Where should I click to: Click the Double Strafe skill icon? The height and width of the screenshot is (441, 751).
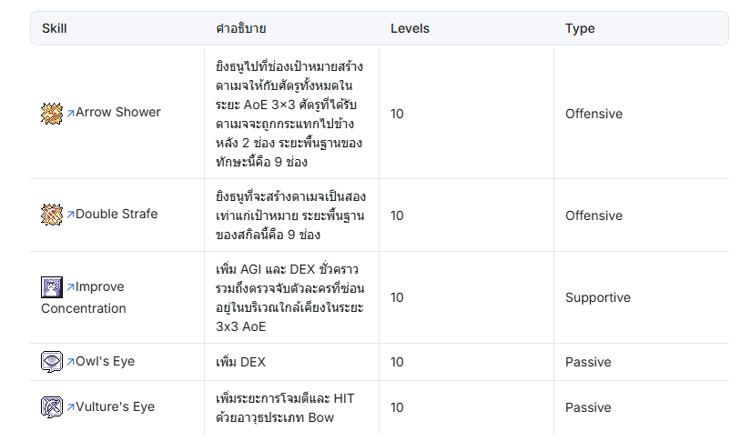(52, 215)
